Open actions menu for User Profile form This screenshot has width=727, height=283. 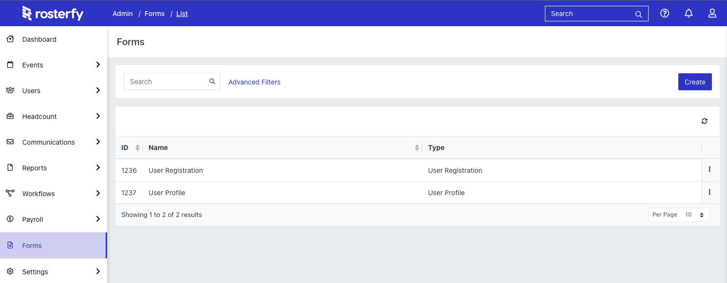[x=710, y=192]
